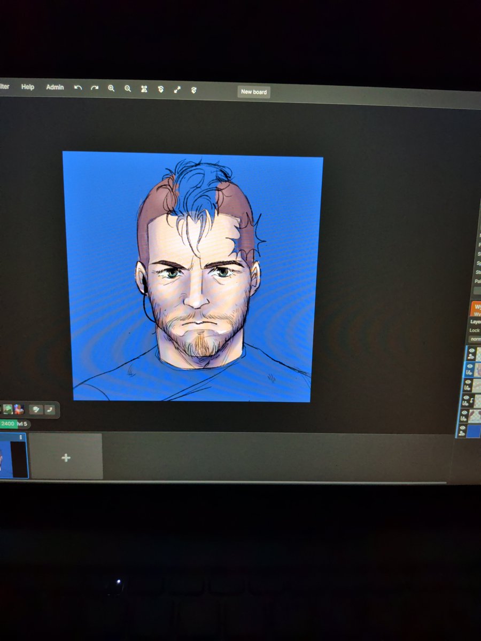The image size is (481, 641).
Task: Click the owner icon on fifth layer
Action: [463, 419]
